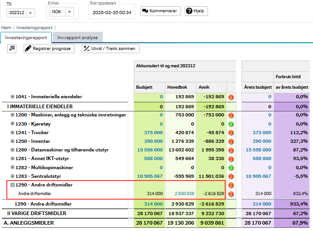The image size is (313, 231).
Task: Expand 1282 - Multikopimaskiner row
Action: (12, 167)
